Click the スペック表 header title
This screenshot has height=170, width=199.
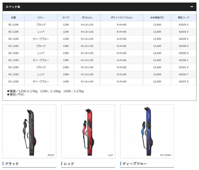coord(13,7)
